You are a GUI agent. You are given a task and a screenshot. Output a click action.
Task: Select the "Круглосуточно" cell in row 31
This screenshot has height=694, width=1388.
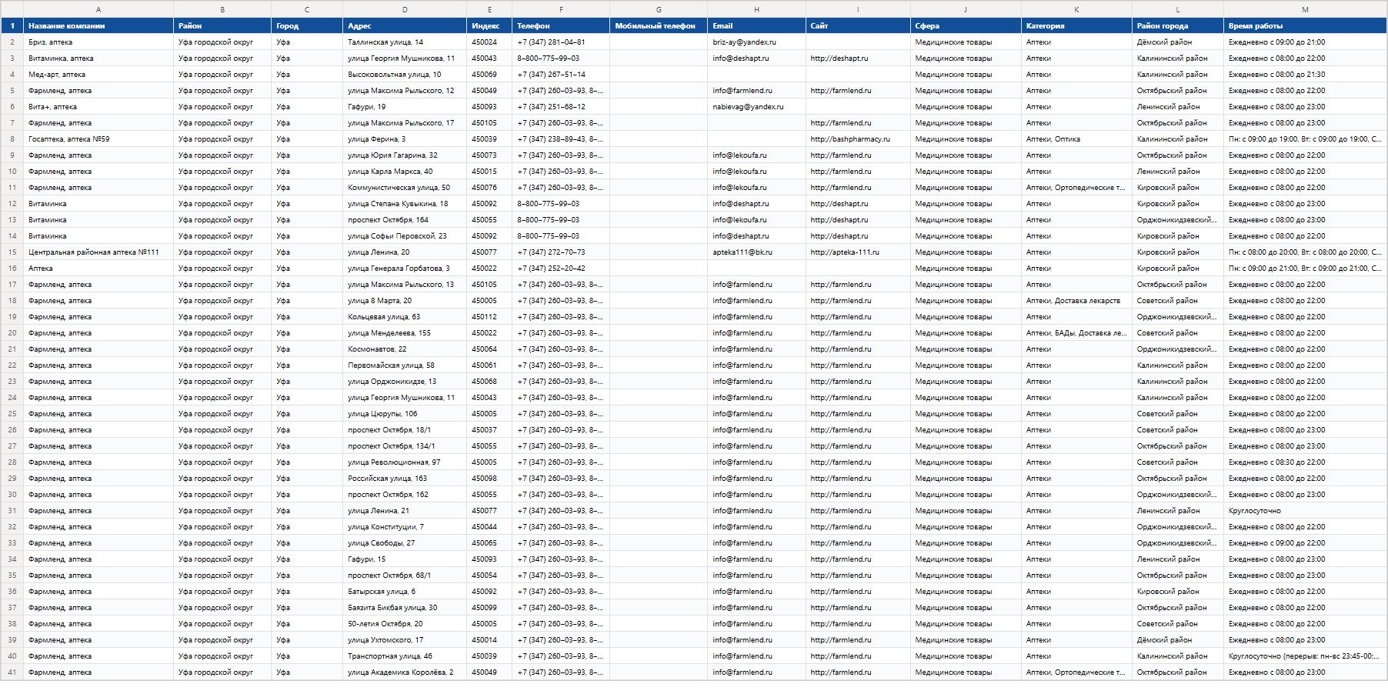pyautogui.click(x=1305, y=511)
